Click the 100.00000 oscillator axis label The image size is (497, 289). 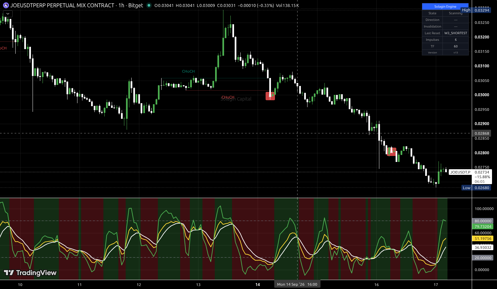[484, 209]
